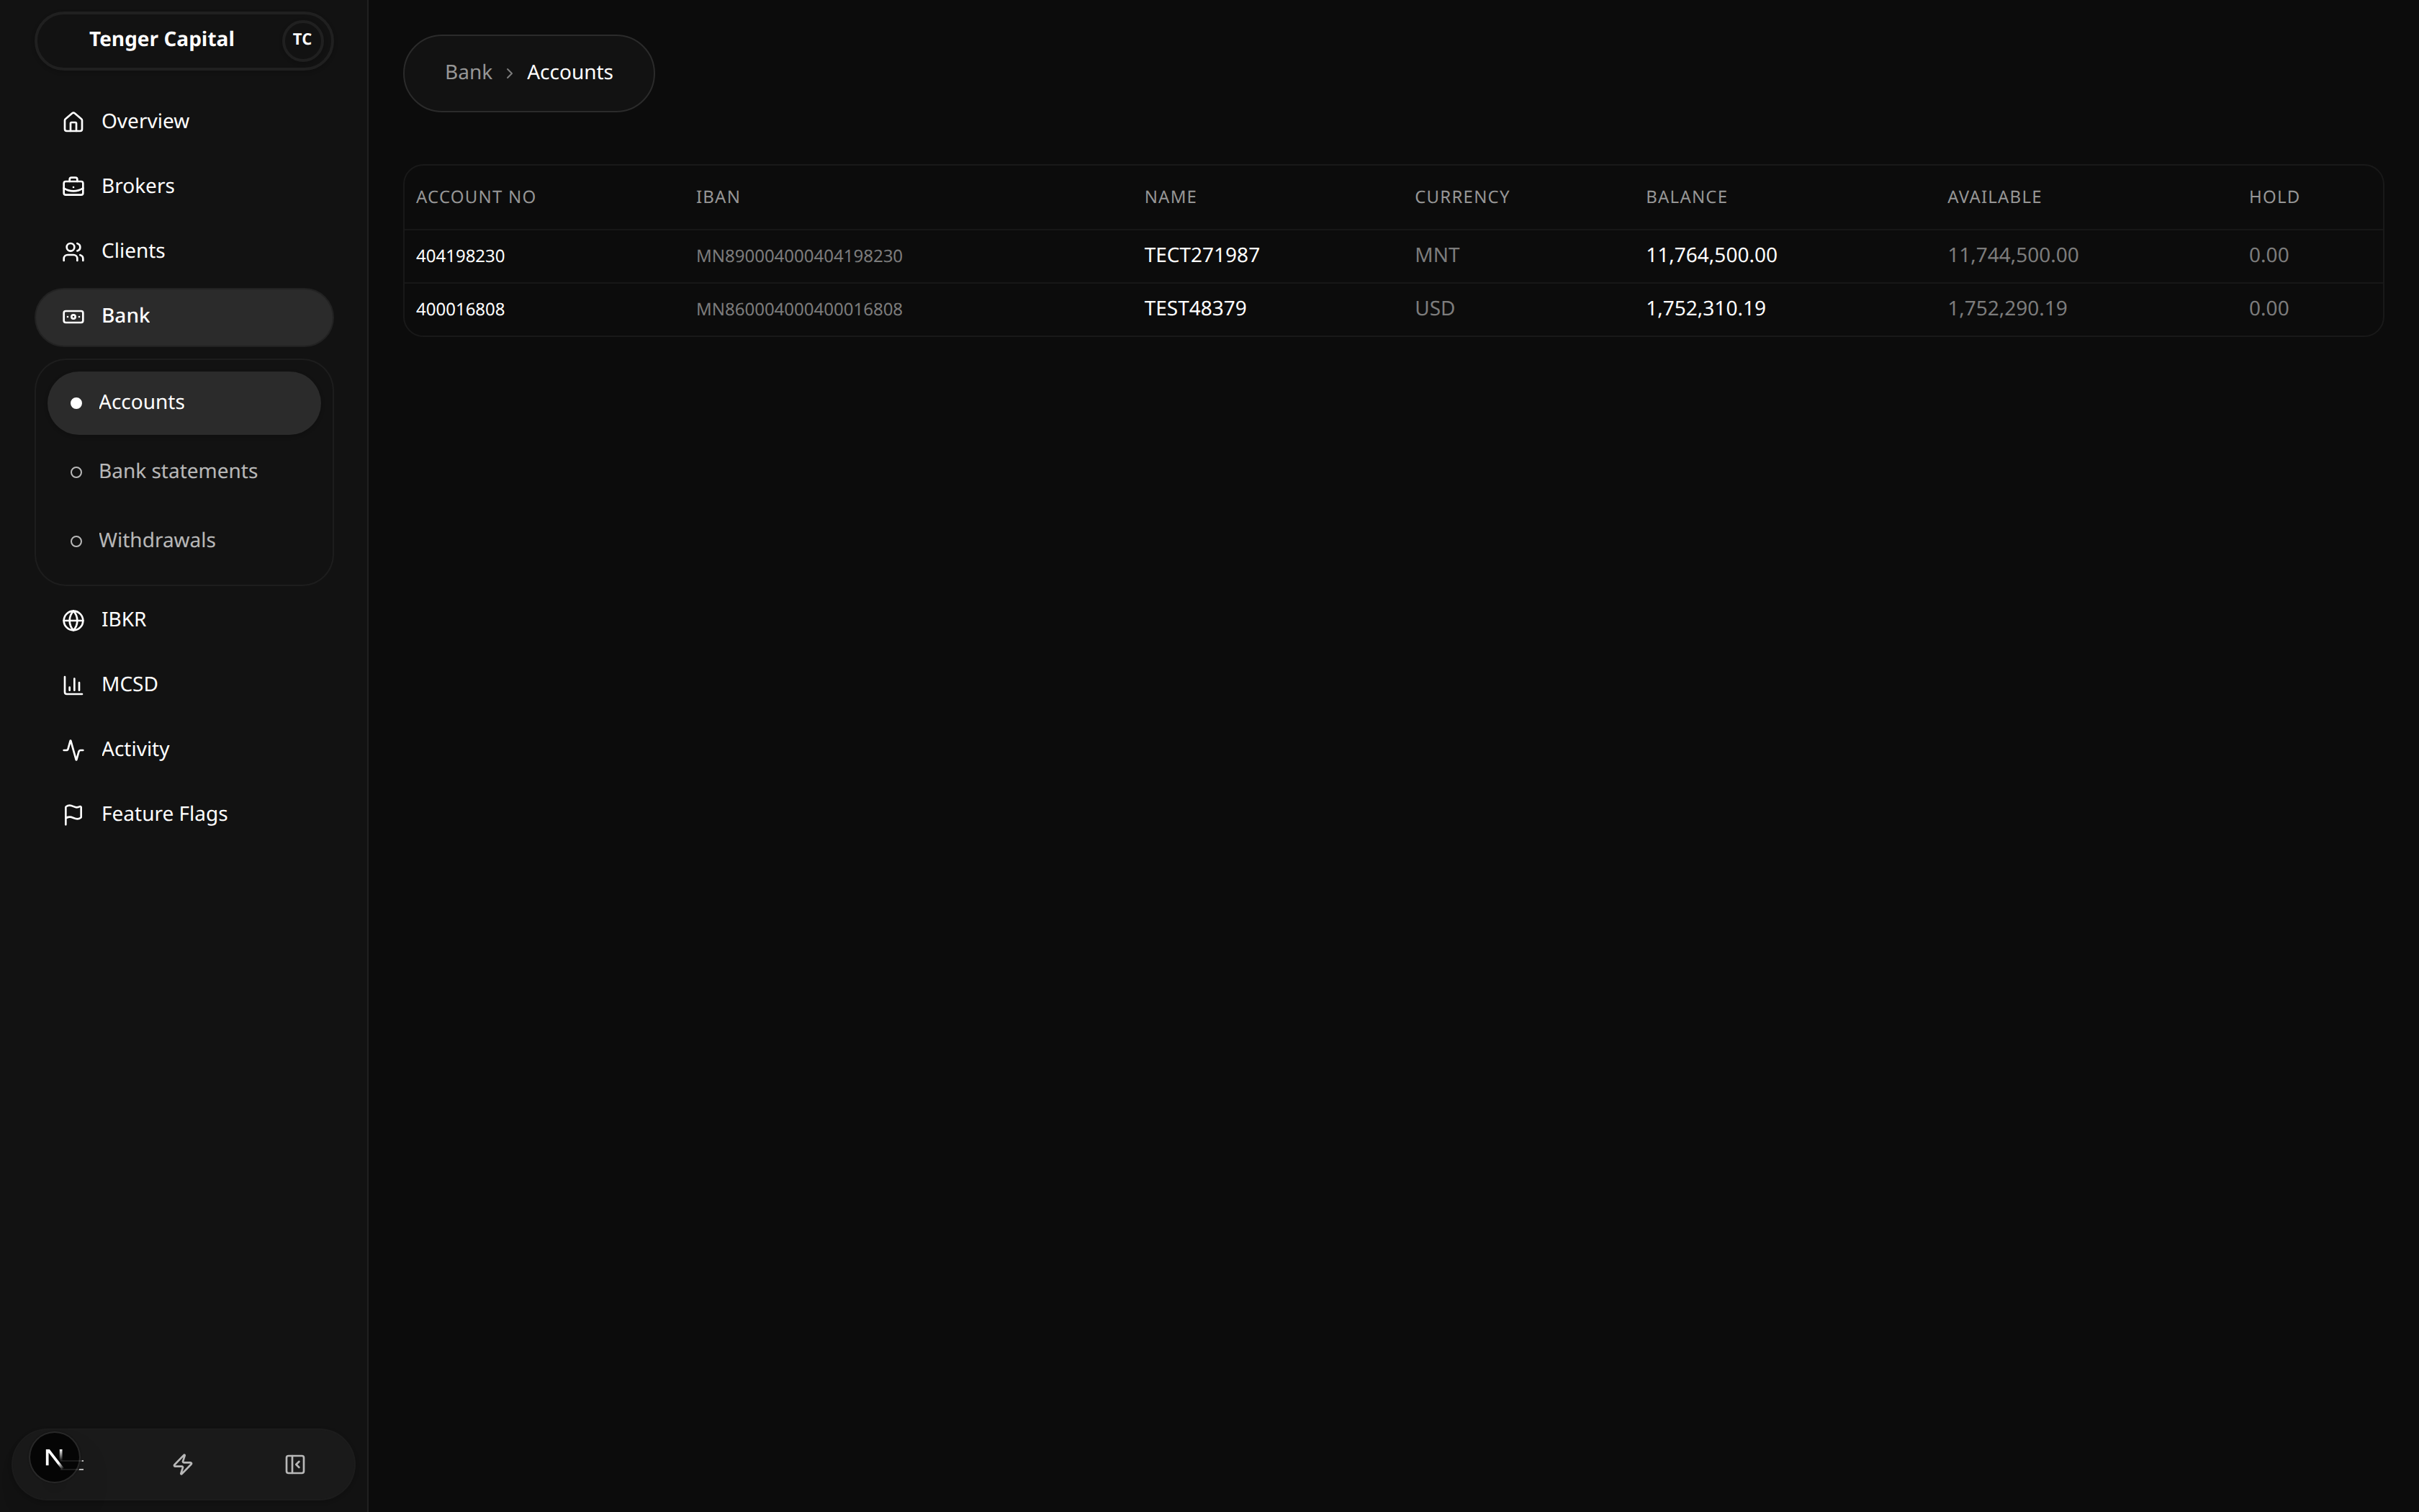
Task: Click the CURRENCY column header
Action: [x=1462, y=197]
